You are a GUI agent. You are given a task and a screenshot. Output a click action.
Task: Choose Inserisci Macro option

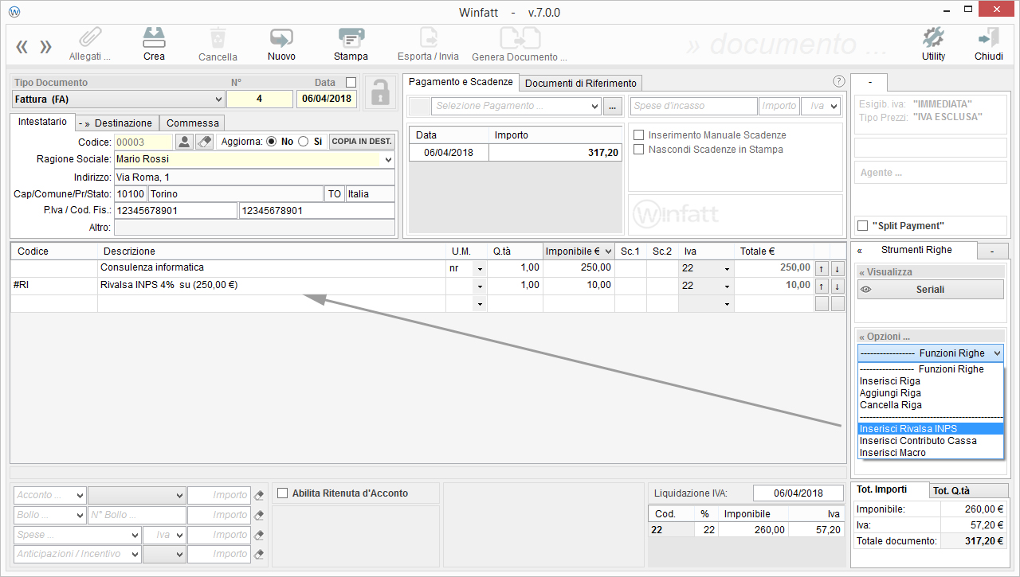click(x=930, y=453)
